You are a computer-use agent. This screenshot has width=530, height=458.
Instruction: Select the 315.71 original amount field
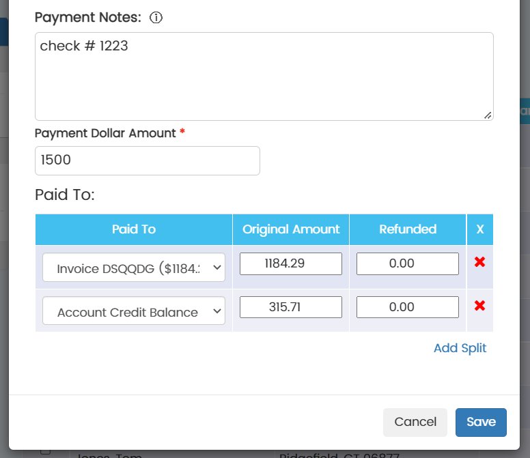pos(290,307)
